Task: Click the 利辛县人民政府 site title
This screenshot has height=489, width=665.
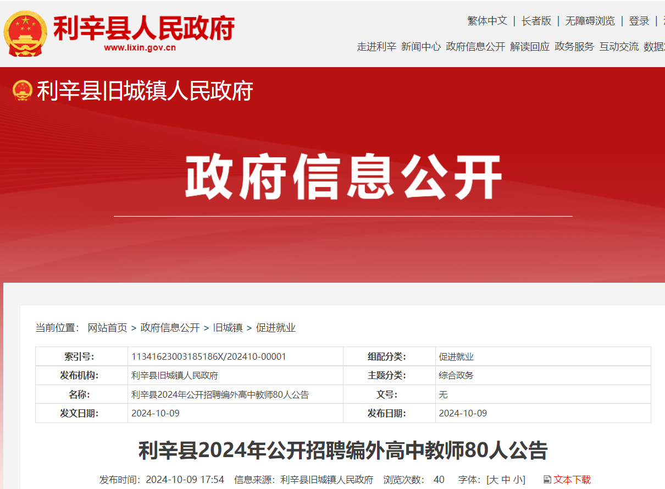Action: click(144, 28)
